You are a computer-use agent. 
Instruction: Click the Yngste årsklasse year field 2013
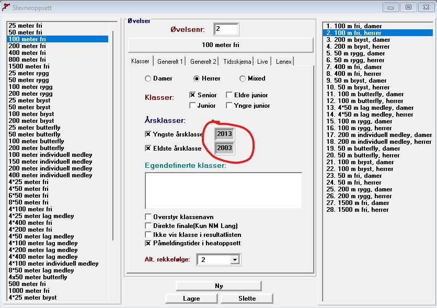(224, 134)
